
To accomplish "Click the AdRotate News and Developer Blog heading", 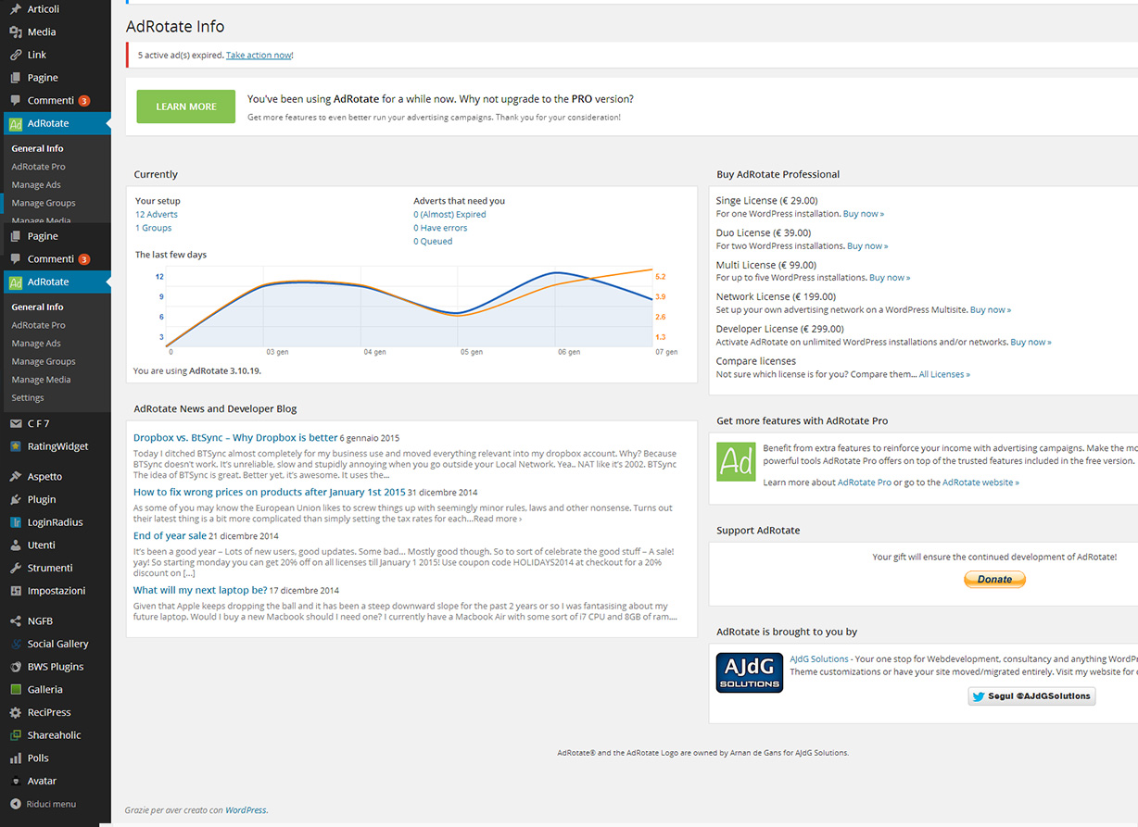I will [x=215, y=408].
